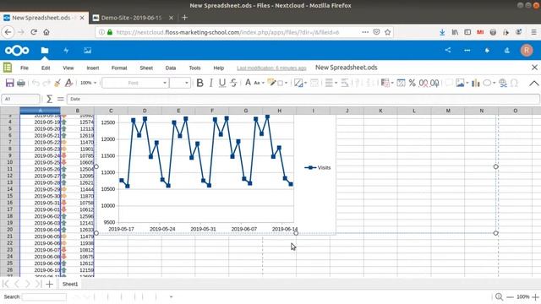The image size is (541, 304).
Task: Select the Sheet1 tab
Action: point(70,284)
